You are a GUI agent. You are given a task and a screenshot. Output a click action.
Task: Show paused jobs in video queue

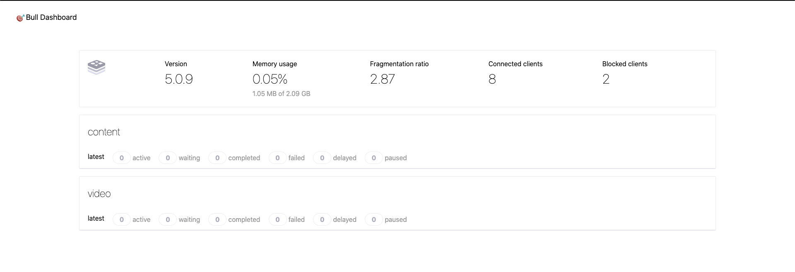[x=386, y=219]
